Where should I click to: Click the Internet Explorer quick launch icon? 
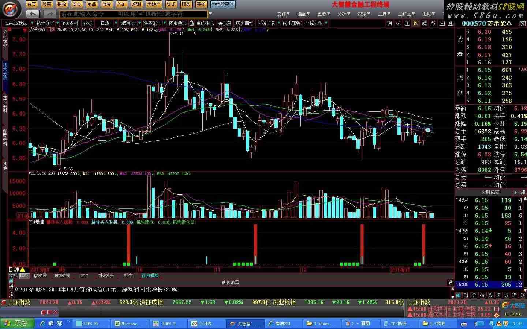[43, 323]
